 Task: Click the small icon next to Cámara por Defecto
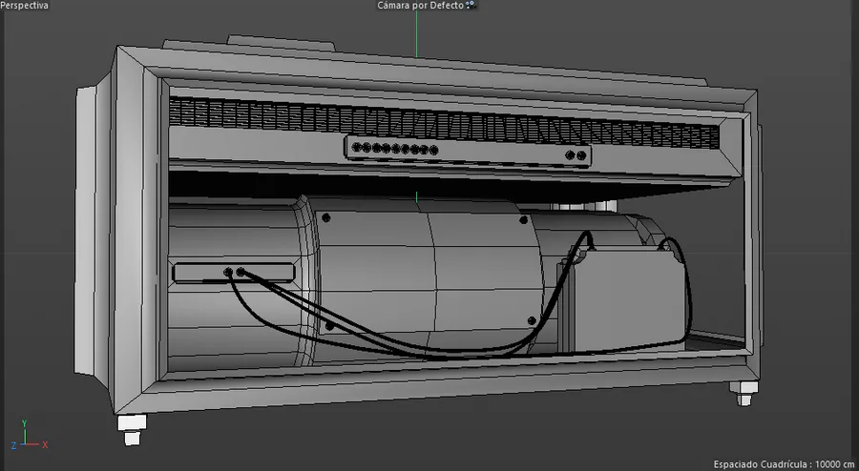[x=471, y=5]
